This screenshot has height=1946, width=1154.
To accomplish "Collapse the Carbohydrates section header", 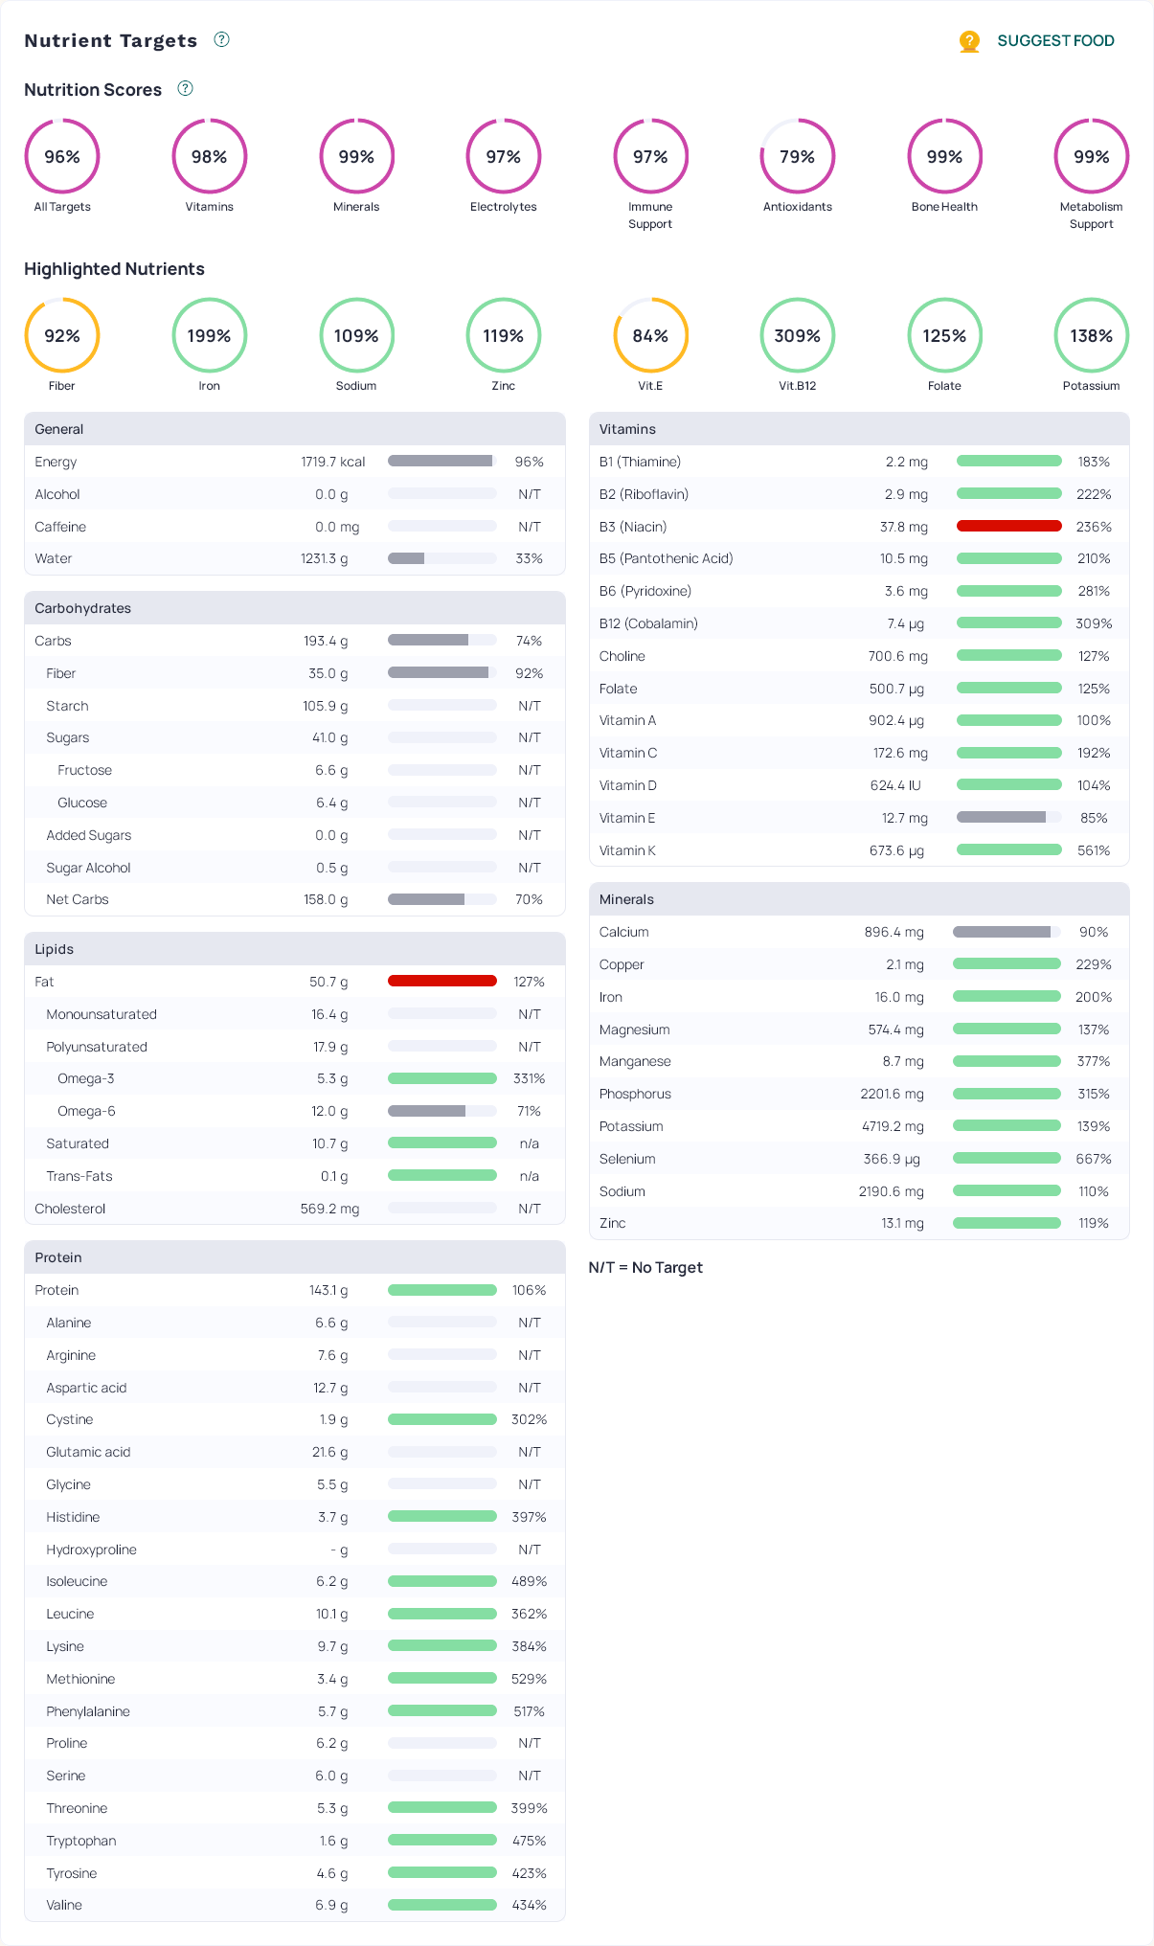I will point(294,608).
